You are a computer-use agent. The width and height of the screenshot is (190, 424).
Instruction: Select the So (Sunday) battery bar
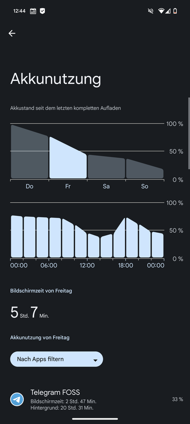145,168
